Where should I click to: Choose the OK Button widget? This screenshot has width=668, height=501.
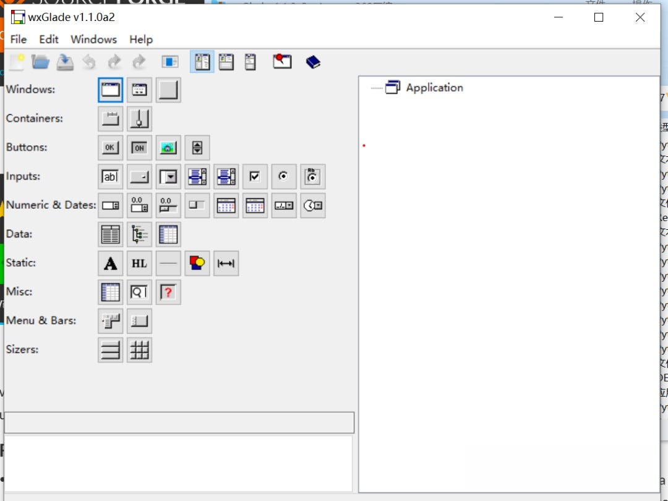click(x=110, y=148)
